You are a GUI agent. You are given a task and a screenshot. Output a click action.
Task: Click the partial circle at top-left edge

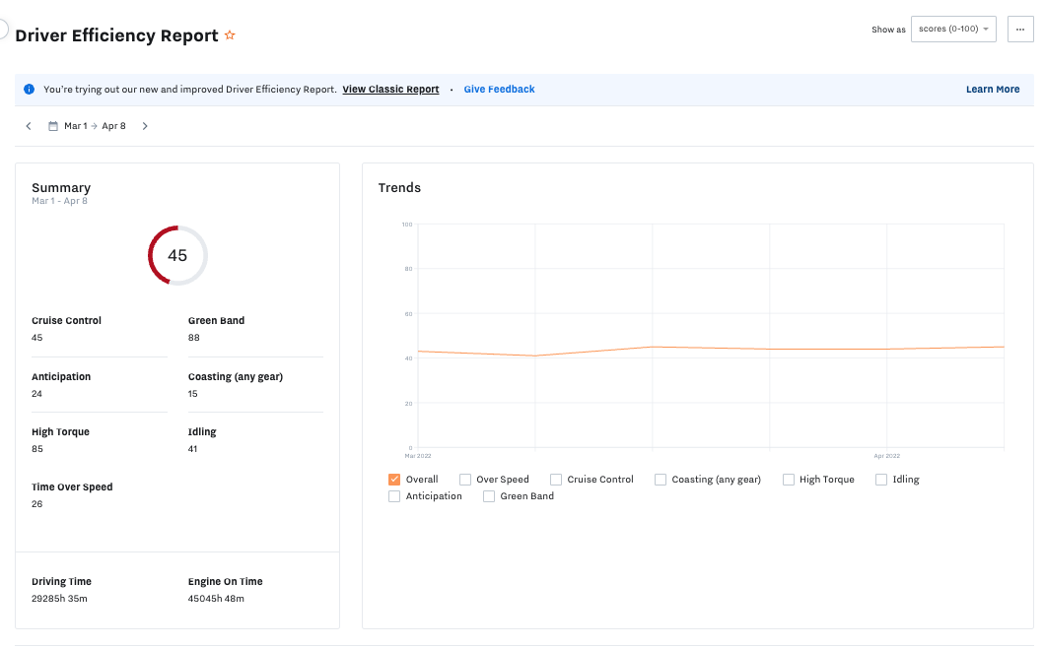click(x=3, y=29)
